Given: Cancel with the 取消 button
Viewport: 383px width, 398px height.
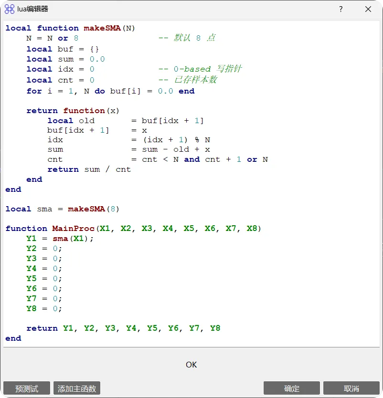Looking at the screenshot, I should pyautogui.click(x=351, y=388).
